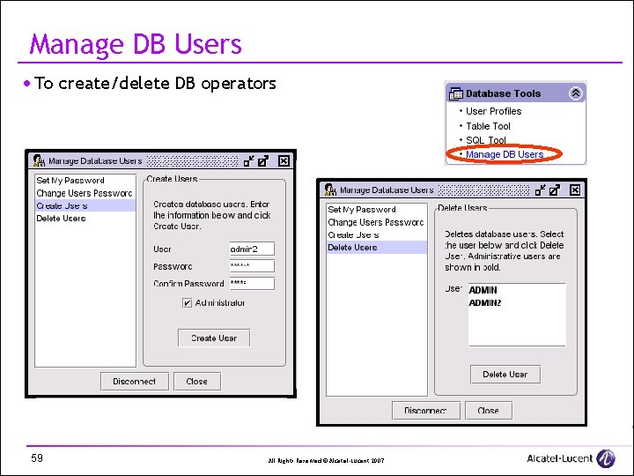Select Create Users item in Create Users window
This screenshot has height=476, width=634.
[x=85, y=205]
